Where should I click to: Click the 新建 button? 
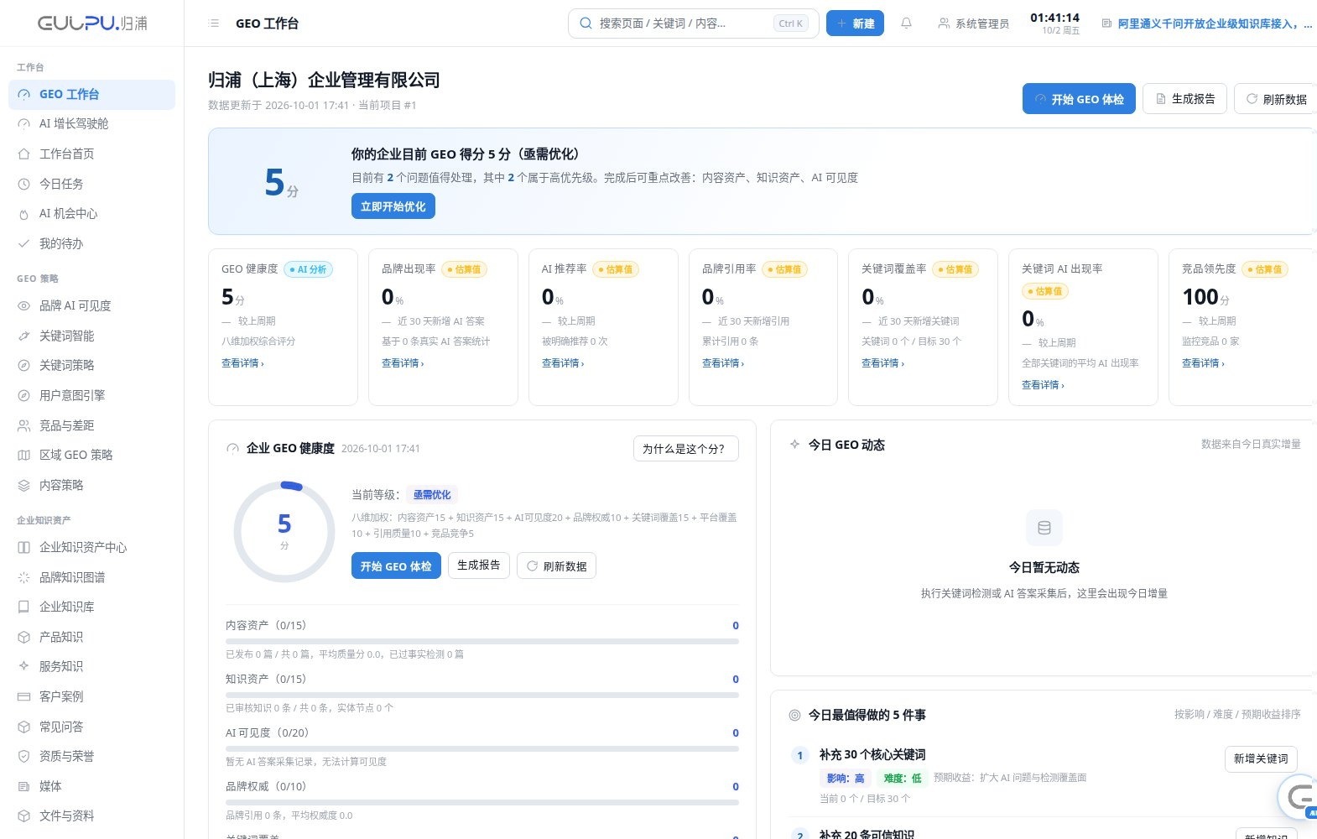(855, 23)
